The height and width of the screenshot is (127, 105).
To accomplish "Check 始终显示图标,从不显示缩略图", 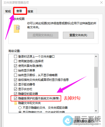I will click(16, 75).
